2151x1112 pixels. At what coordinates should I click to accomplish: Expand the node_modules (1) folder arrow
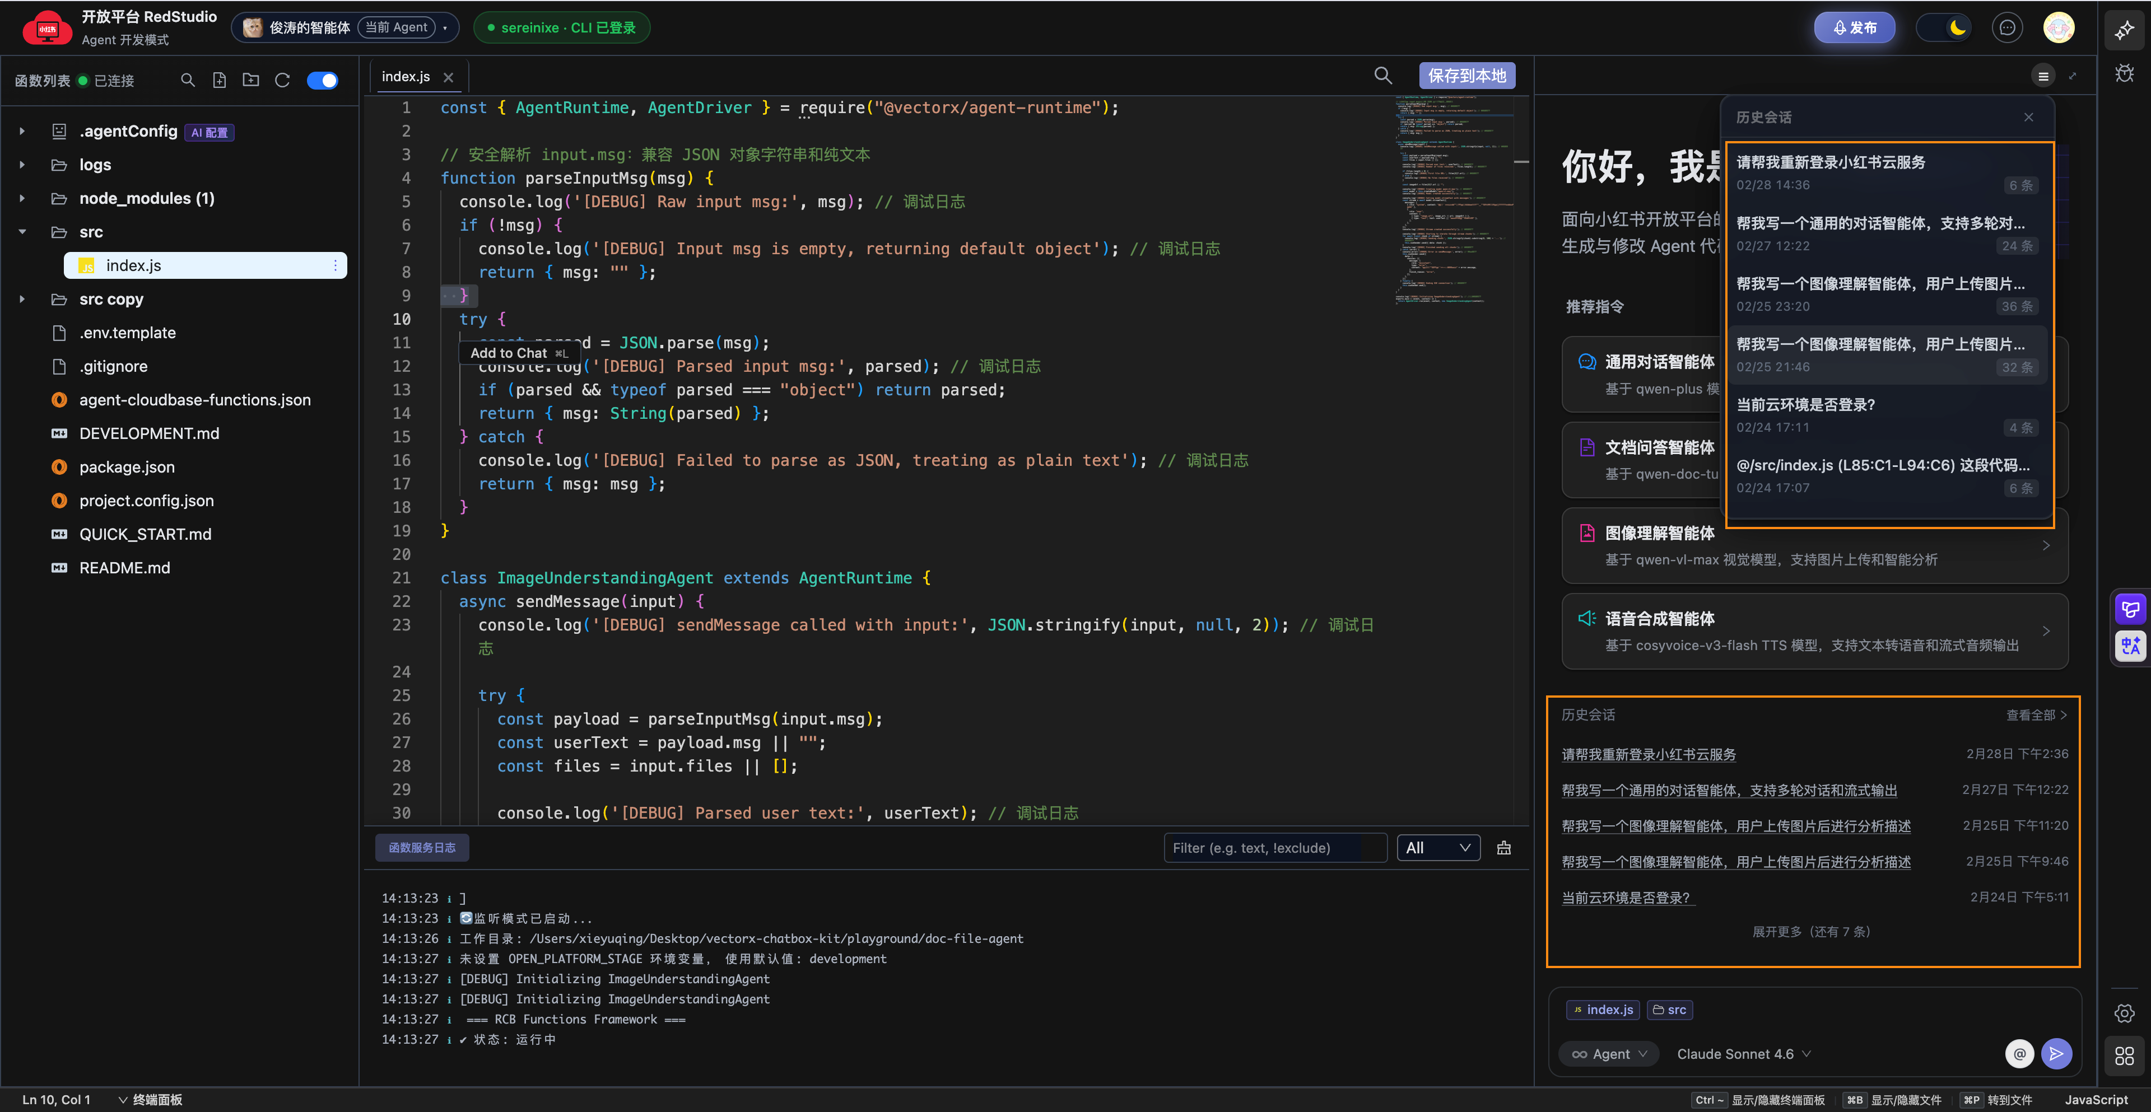coord(22,198)
